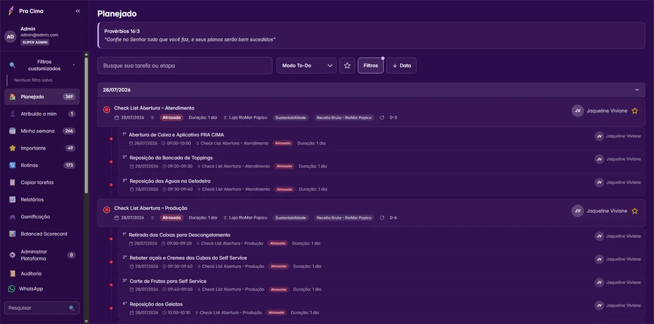654x324 pixels.
Task: Collapse the sidebar with the double-chevron icon
Action: pos(77,11)
